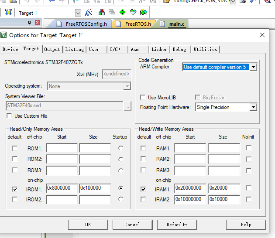Select the Target tab

pyautogui.click(x=31, y=49)
